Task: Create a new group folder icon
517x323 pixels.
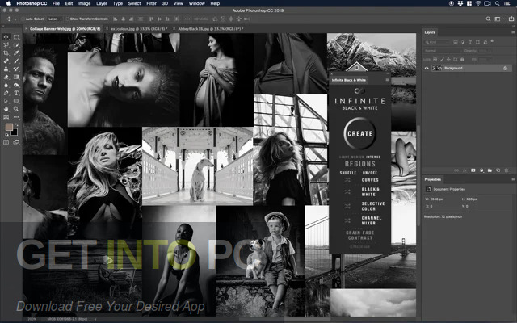Action: click(490, 170)
